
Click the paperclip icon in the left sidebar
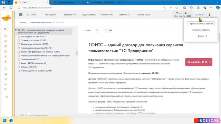click(6, 41)
